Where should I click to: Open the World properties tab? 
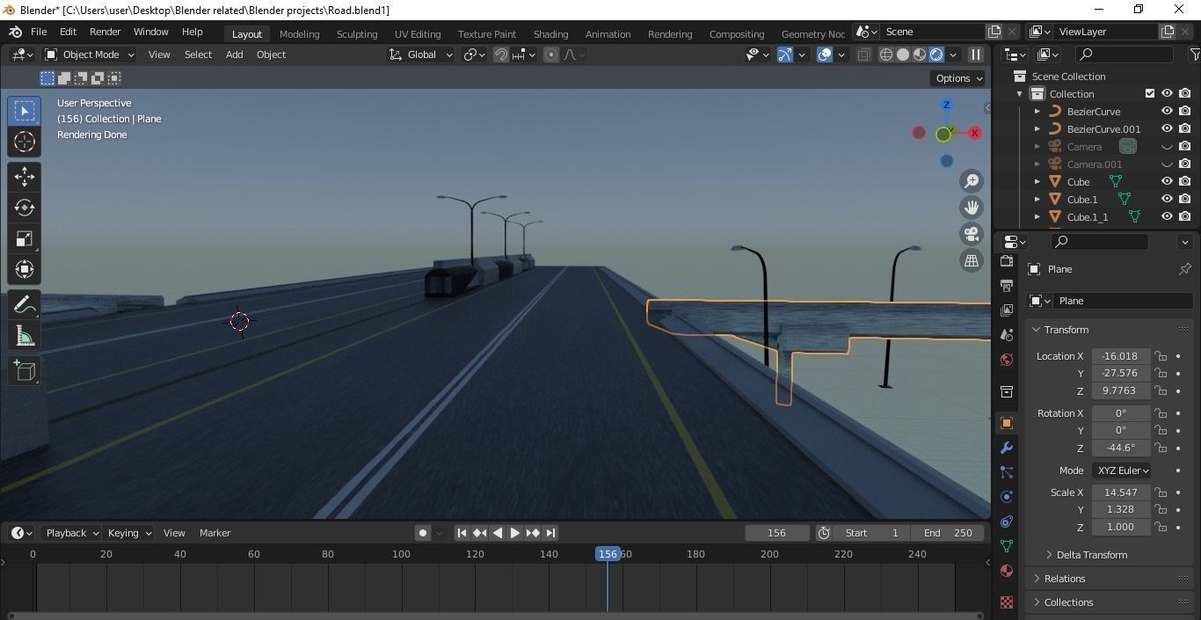1007,360
